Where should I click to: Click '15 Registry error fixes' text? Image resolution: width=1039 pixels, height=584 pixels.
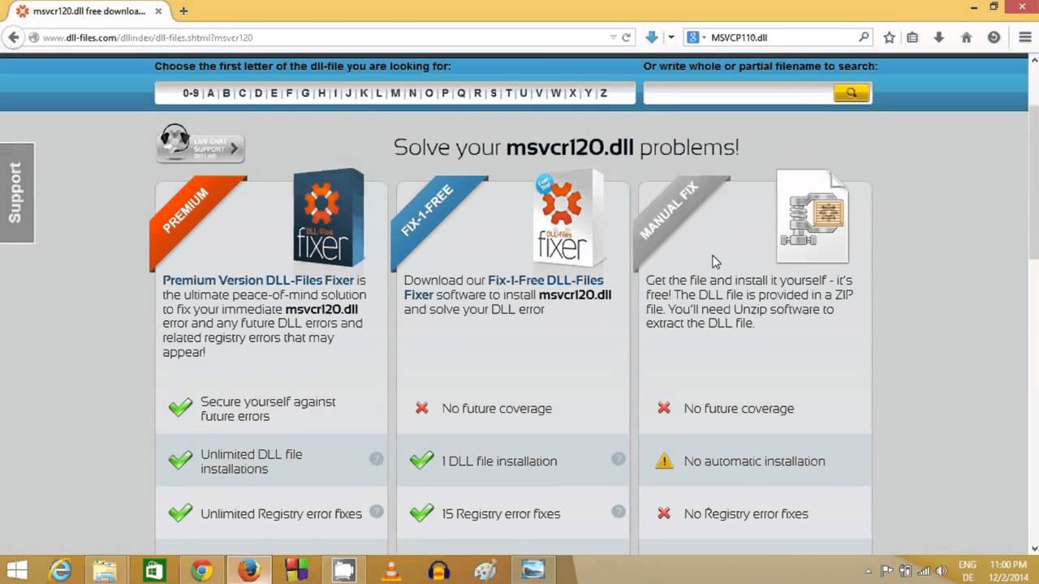tap(501, 514)
